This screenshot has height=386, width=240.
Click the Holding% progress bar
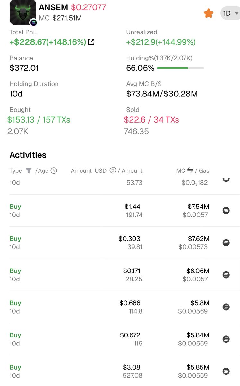pyautogui.click(x=180, y=68)
